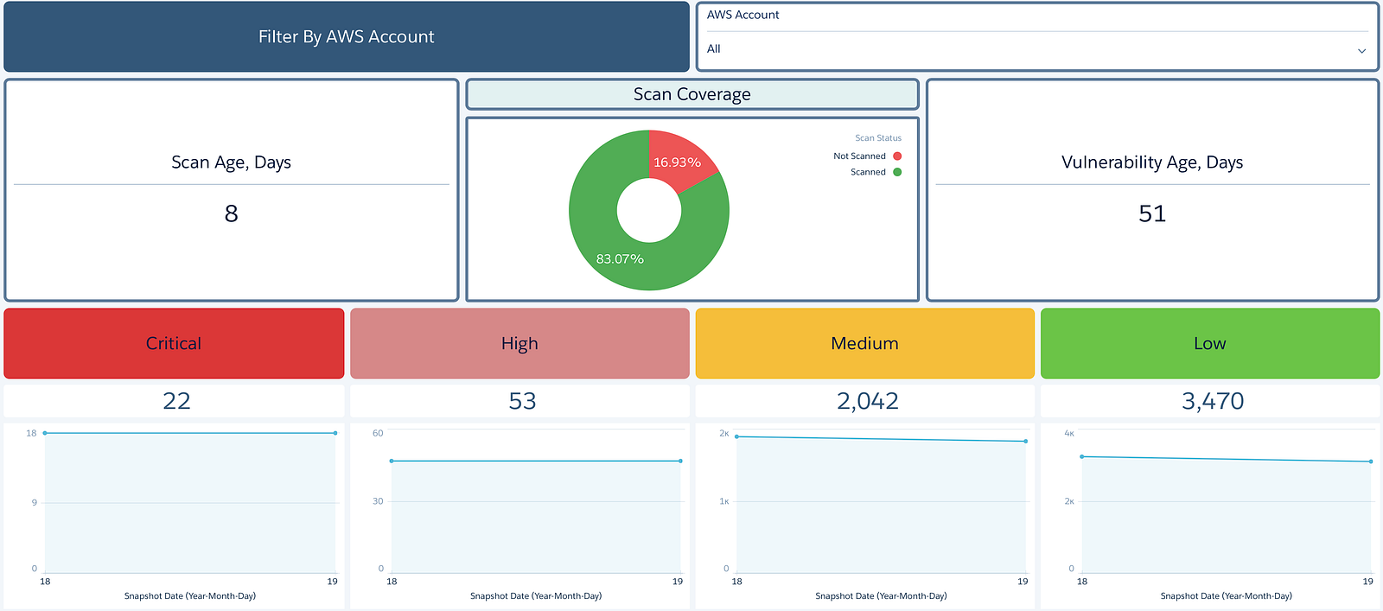The image size is (1383, 611).
Task: Click the Low count value 3,470
Action: (1213, 401)
